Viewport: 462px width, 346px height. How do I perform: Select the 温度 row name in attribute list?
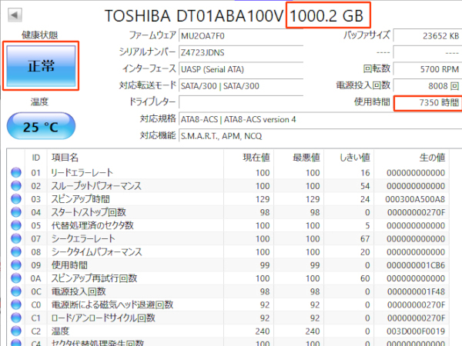[x=60, y=331]
